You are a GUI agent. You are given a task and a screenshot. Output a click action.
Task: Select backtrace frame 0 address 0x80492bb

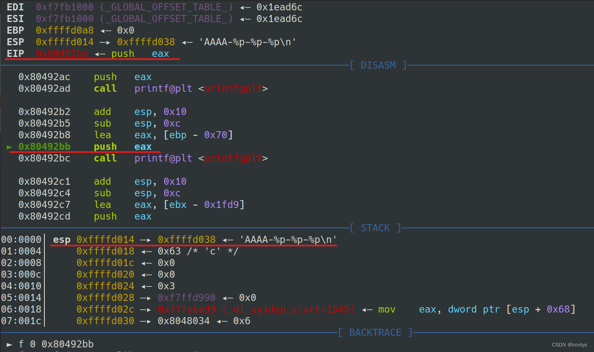coord(68,344)
